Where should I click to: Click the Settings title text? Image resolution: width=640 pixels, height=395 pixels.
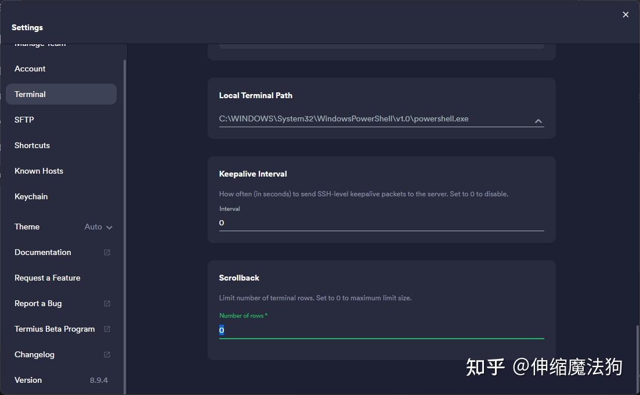point(27,27)
